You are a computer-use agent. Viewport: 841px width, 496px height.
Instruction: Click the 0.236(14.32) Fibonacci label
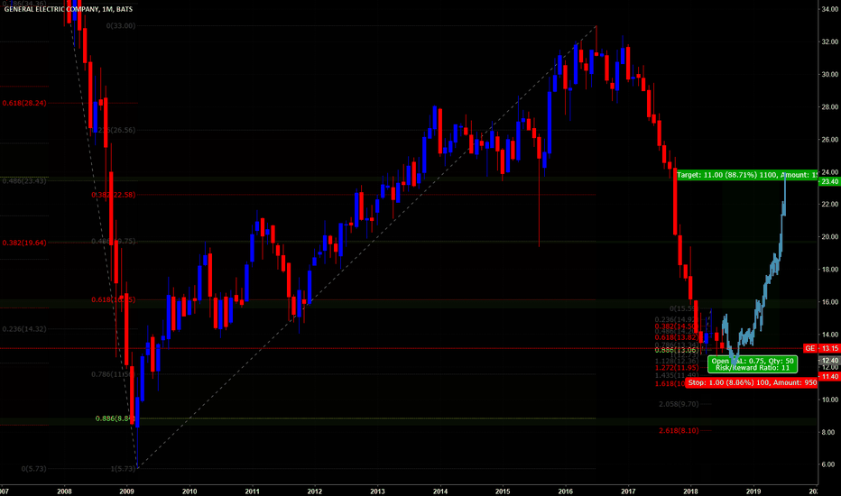point(24,328)
